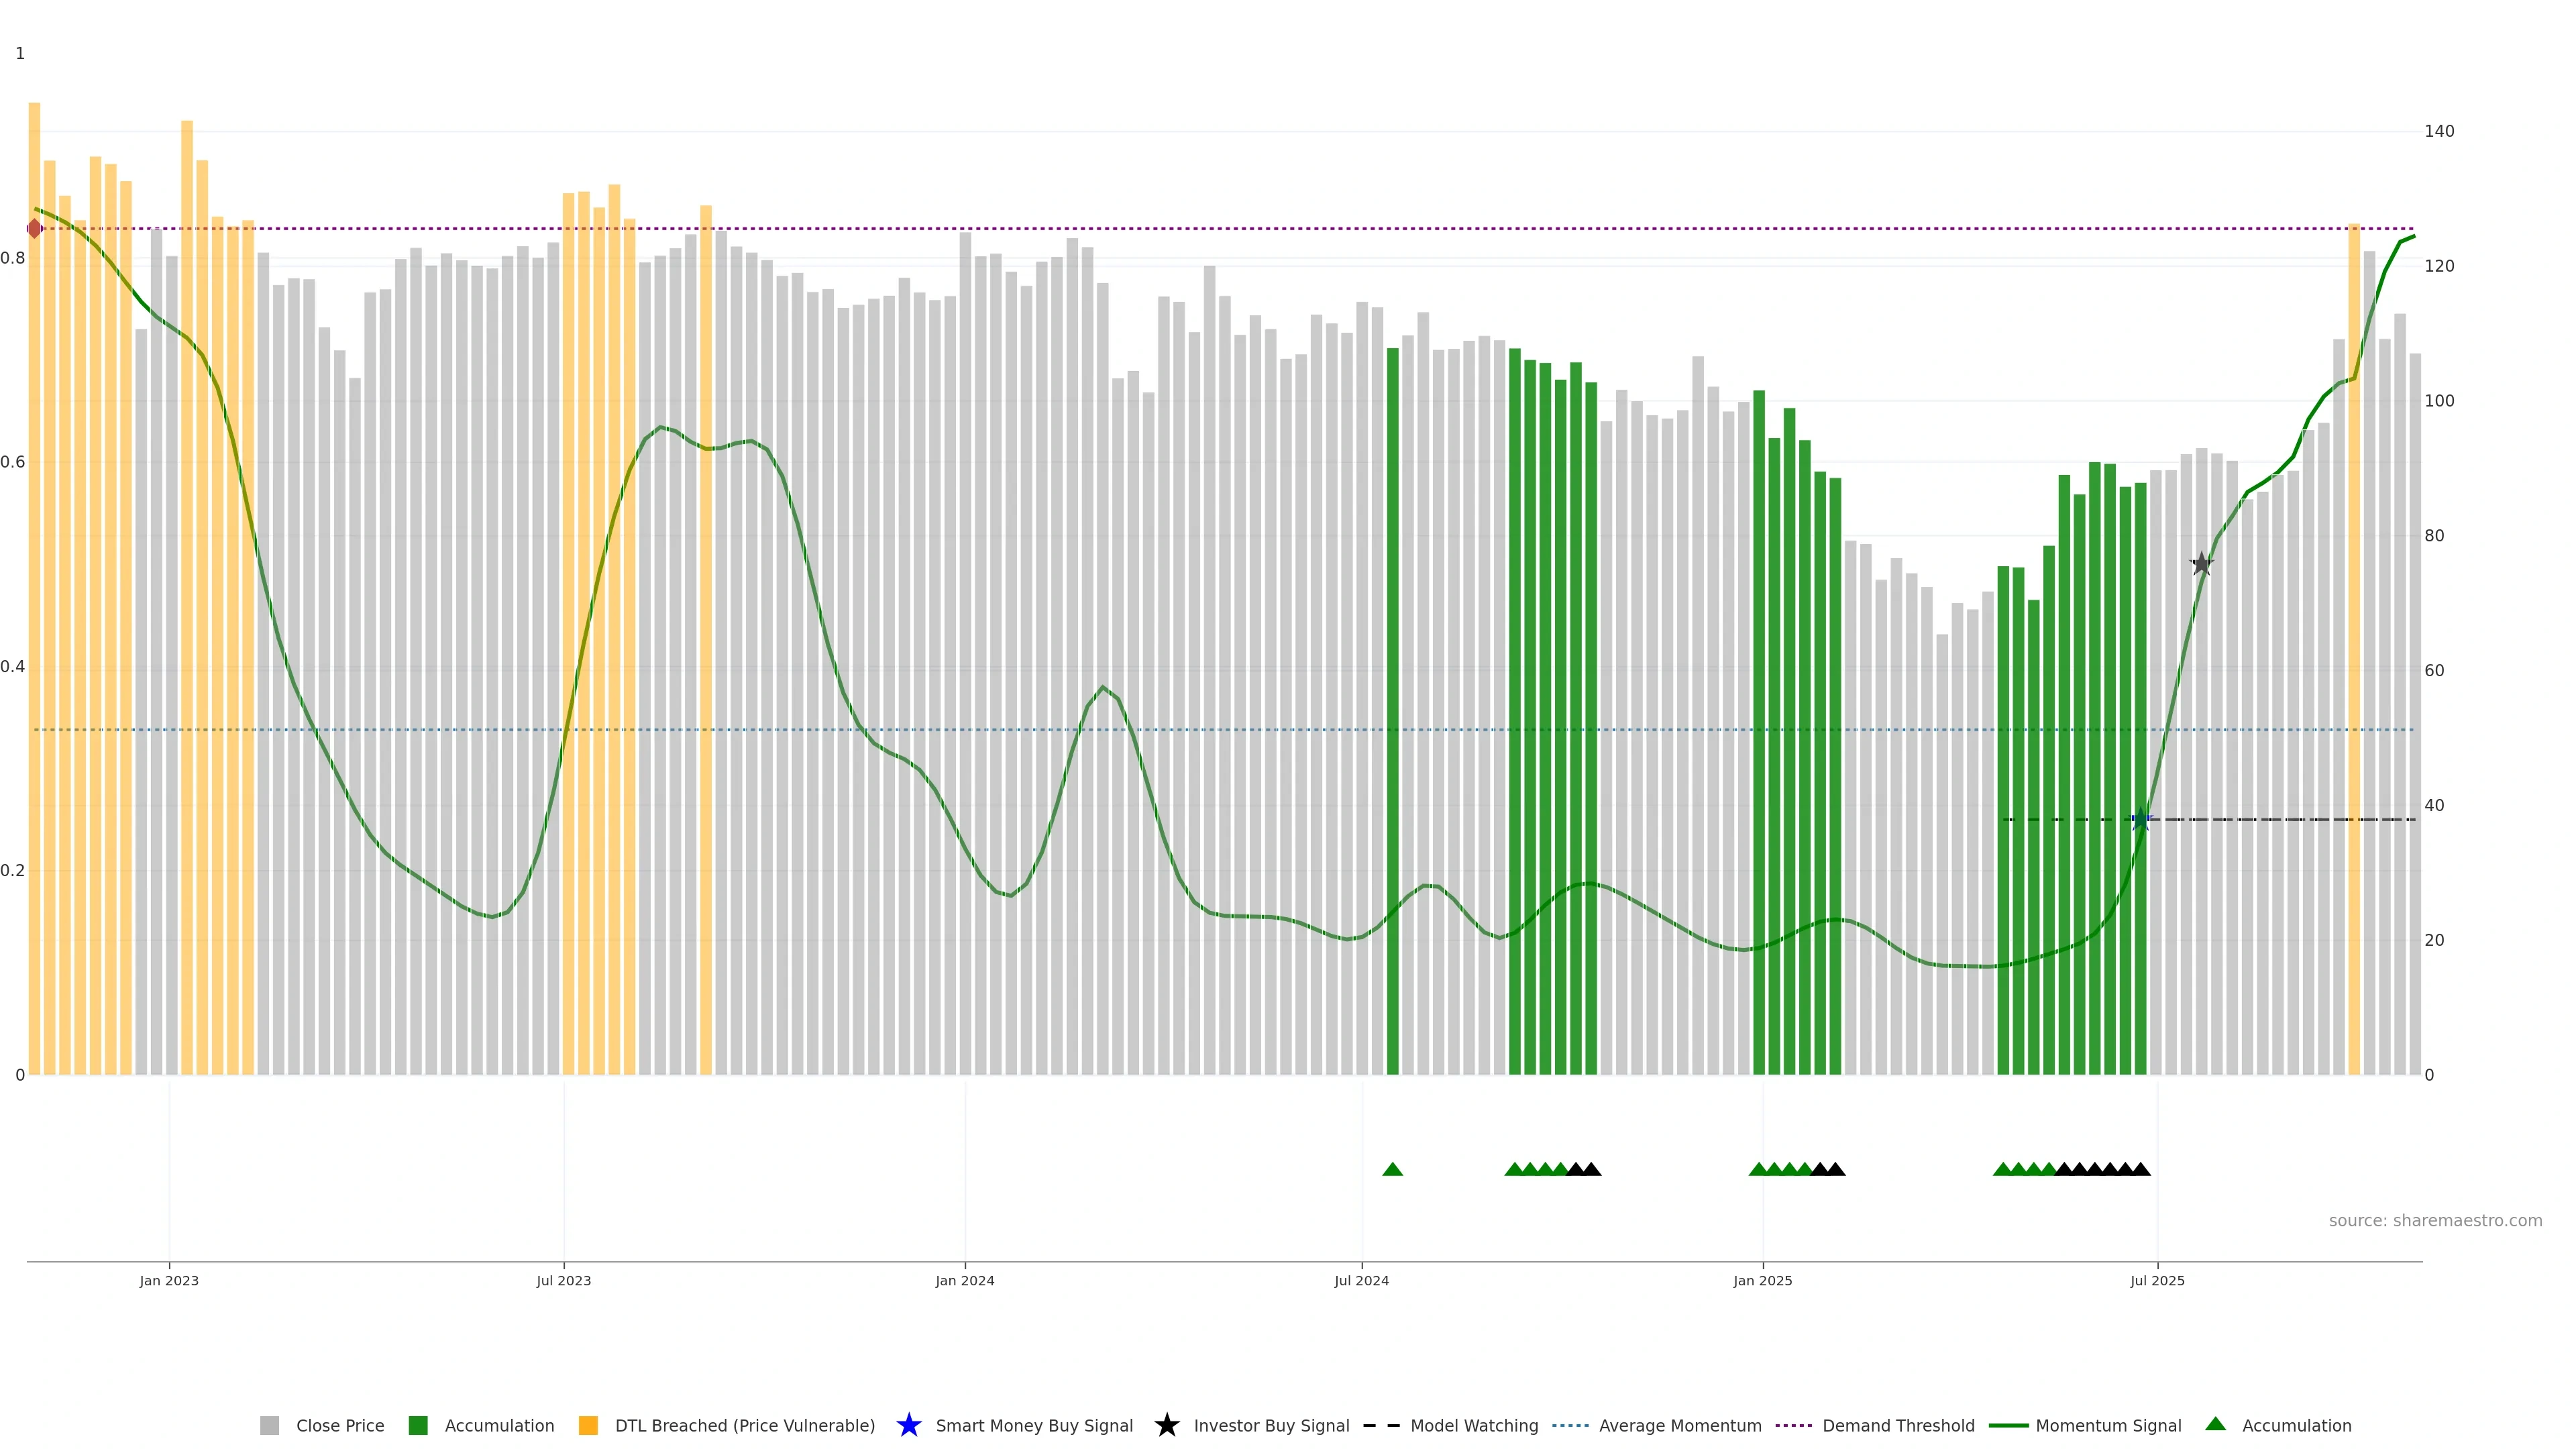Click the orange bar at the far right

point(2353,650)
